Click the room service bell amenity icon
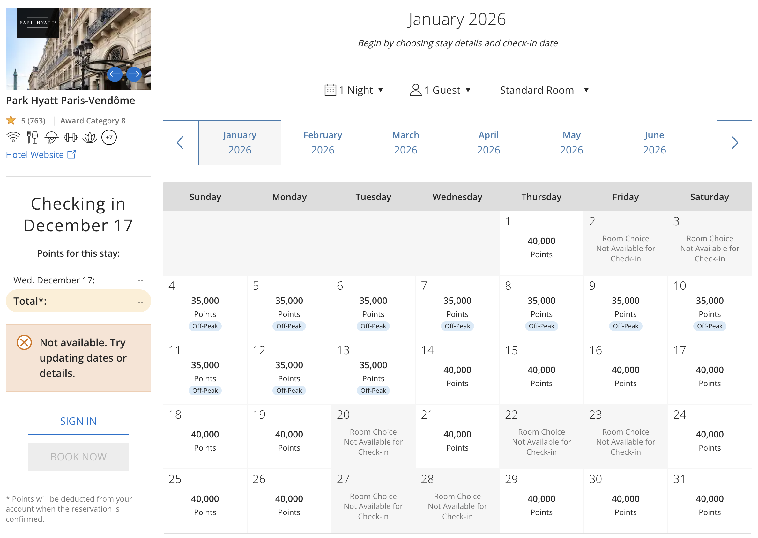758x538 pixels. (51, 137)
